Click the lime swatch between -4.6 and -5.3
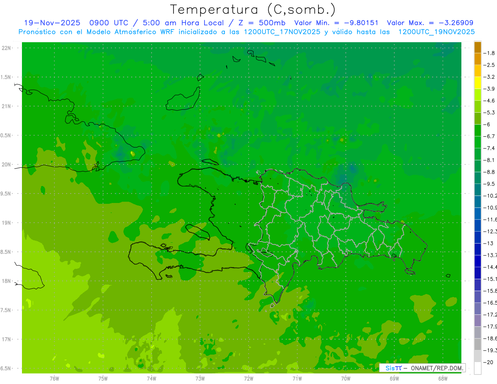This screenshot has width=497, height=384. [x=478, y=107]
